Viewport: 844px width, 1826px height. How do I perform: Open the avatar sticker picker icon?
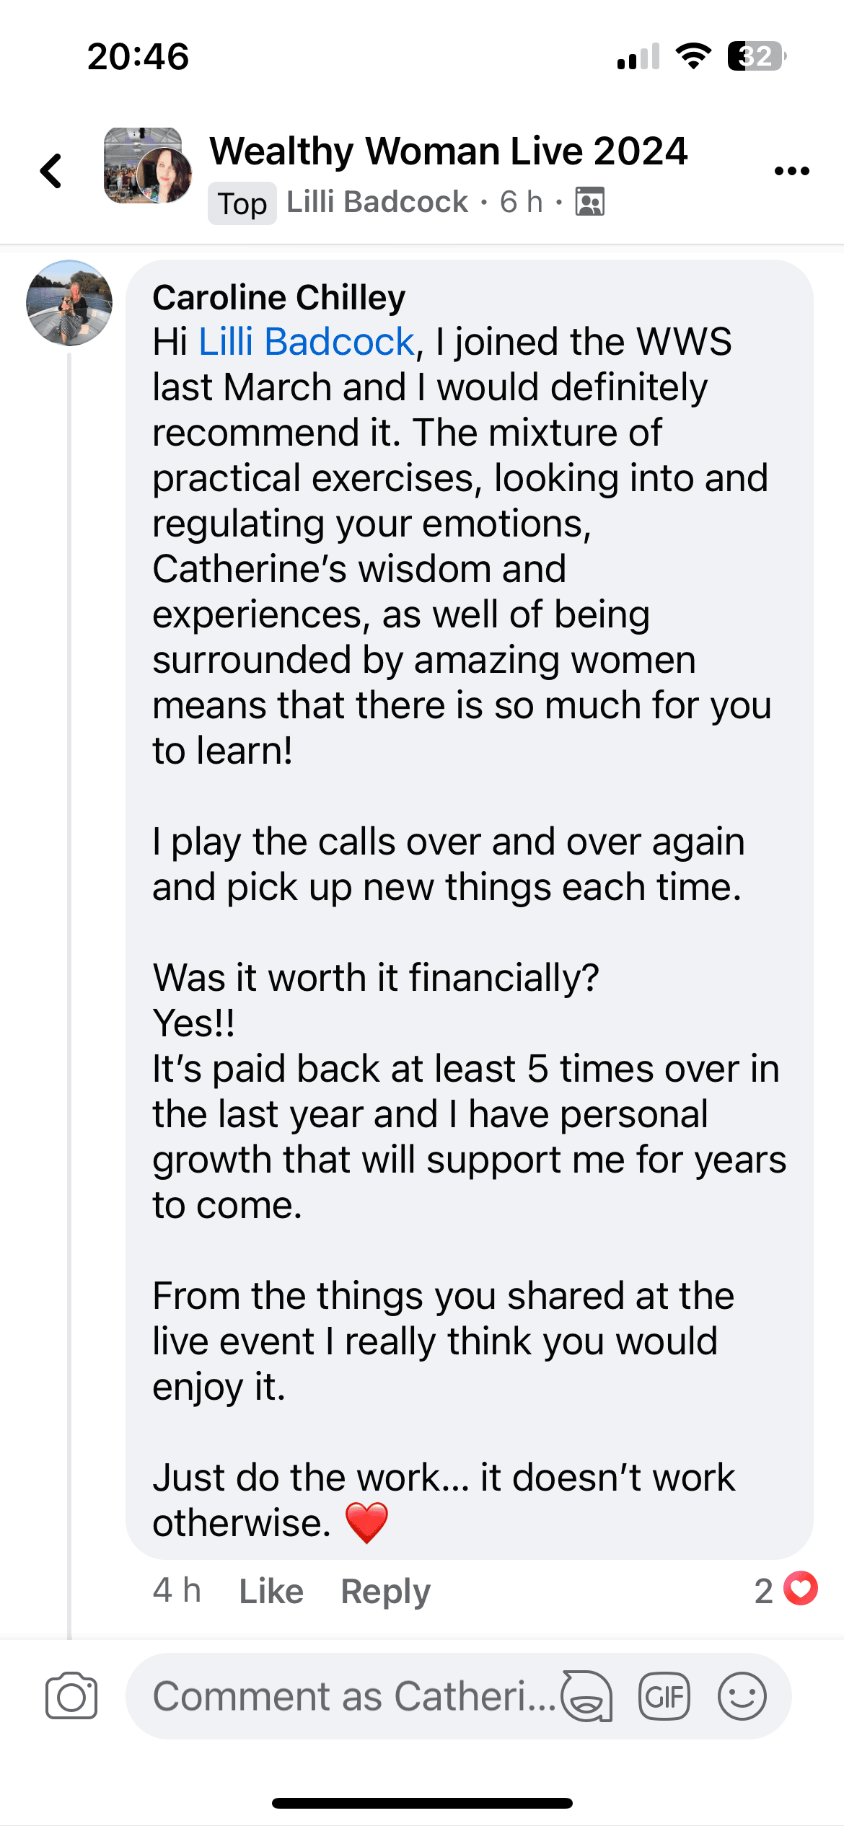(587, 1695)
